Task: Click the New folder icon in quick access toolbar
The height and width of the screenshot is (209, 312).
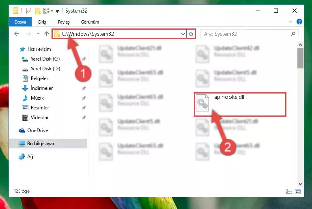Action: [38, 11]
